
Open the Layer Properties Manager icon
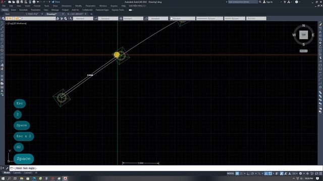point(4,19)
